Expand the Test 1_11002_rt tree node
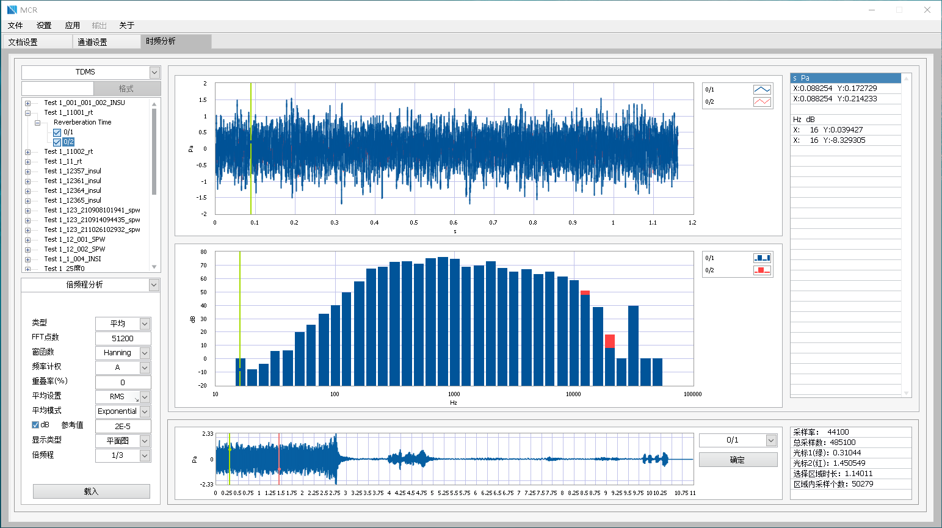The width and height of the screenshot is (942, 528). tap(27, 152)
